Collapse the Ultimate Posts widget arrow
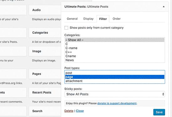 tap(164, 7)
